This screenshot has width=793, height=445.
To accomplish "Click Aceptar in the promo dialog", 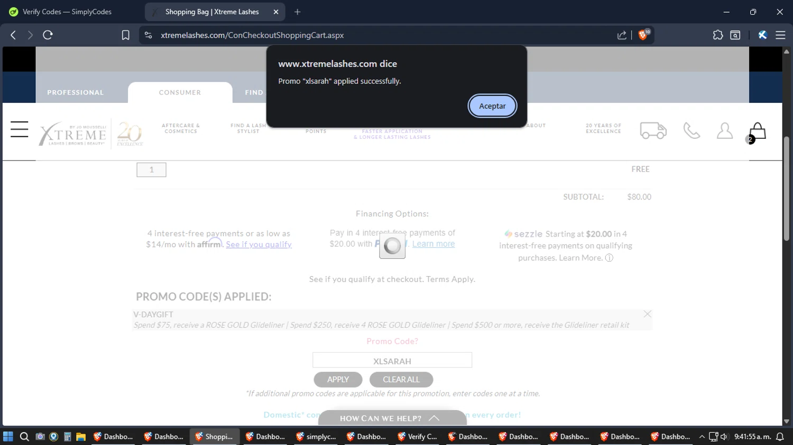I will point(492,106).
